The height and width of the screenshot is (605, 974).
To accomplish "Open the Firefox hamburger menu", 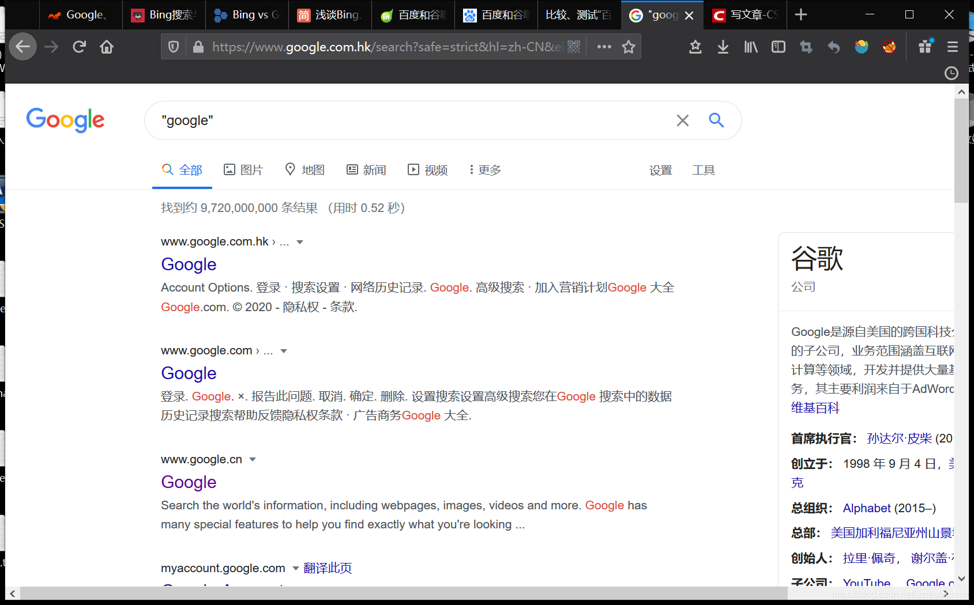I will [953, 47].
